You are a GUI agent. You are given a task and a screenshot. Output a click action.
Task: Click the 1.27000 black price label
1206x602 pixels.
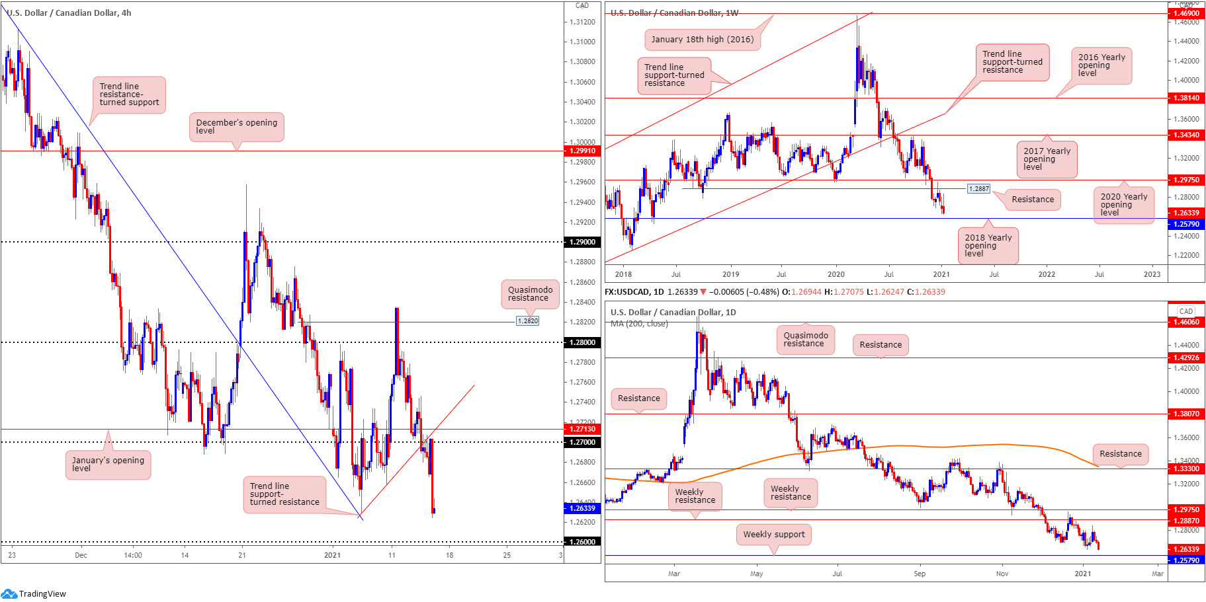pos(582,442)
